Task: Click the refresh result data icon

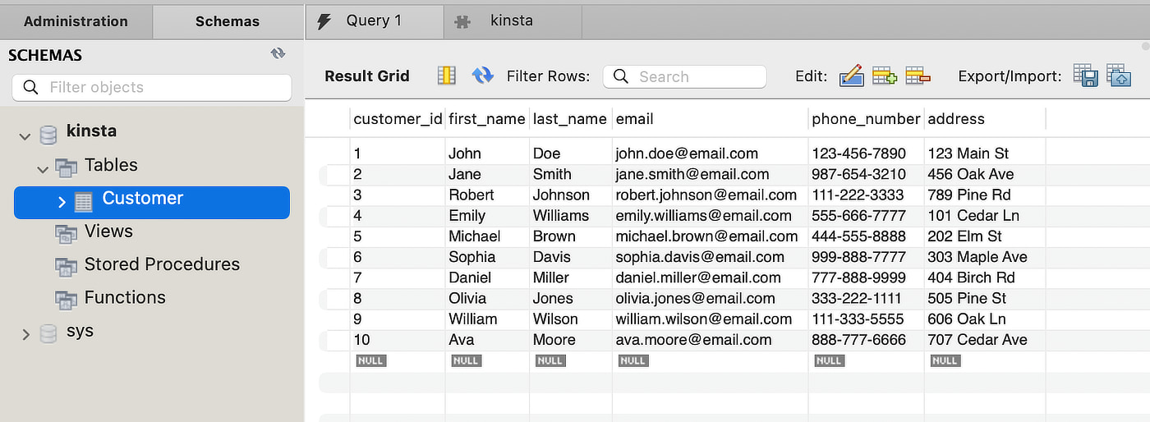Action: coord(482,76)
